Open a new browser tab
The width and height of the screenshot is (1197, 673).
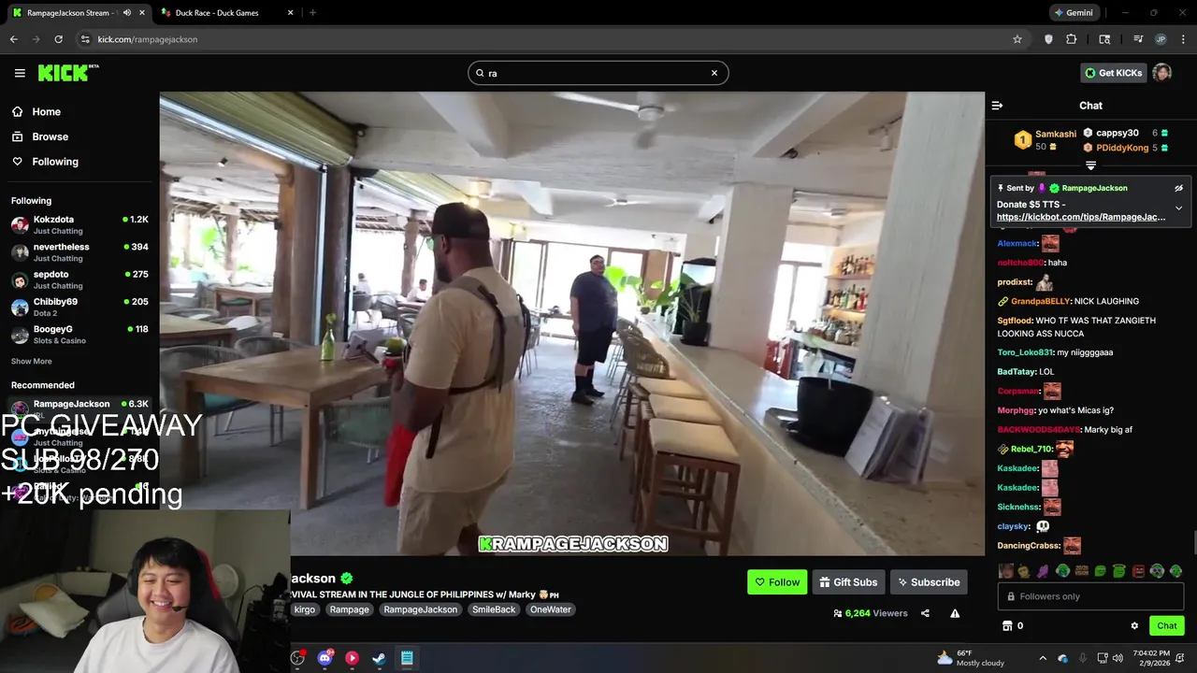[x=312, y=13]
